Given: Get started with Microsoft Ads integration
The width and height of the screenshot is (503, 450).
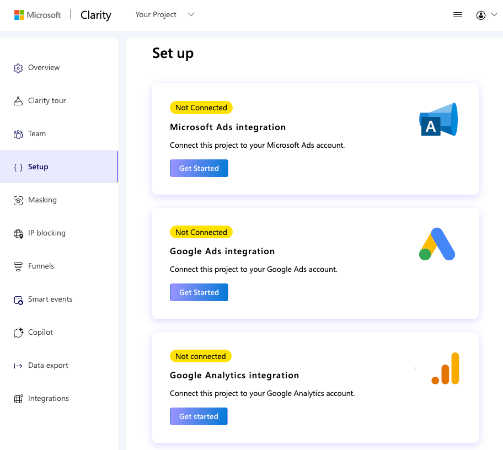Looking at the screenshot, I should 199,168.
